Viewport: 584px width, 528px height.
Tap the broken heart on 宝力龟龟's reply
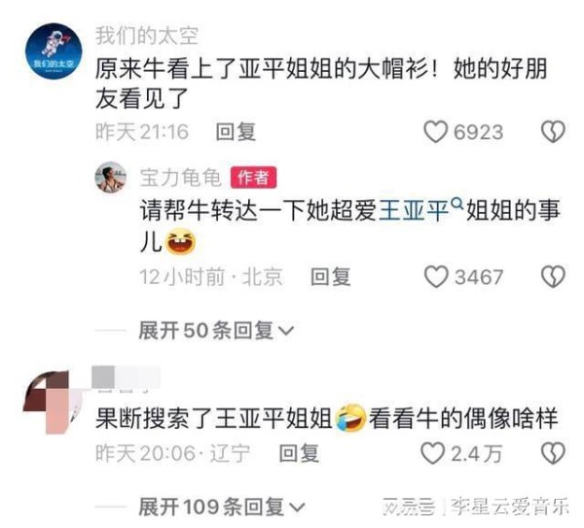pyautogui.click(x=553, y=277)
